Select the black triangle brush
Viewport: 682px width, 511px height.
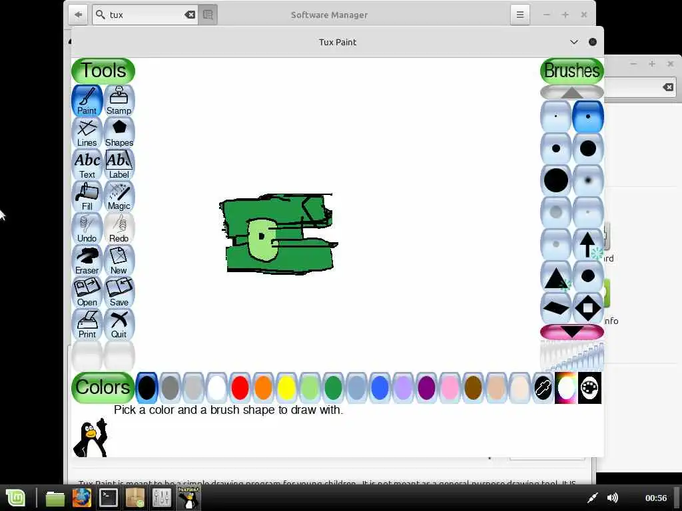tap(556, 276)
